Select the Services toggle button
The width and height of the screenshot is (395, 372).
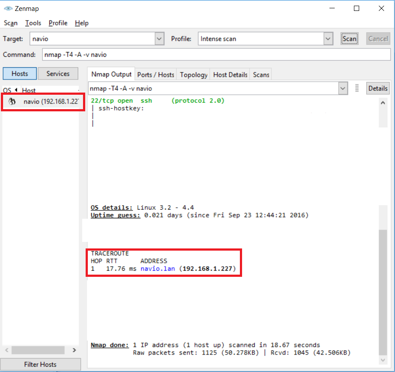tap(58, 73)
